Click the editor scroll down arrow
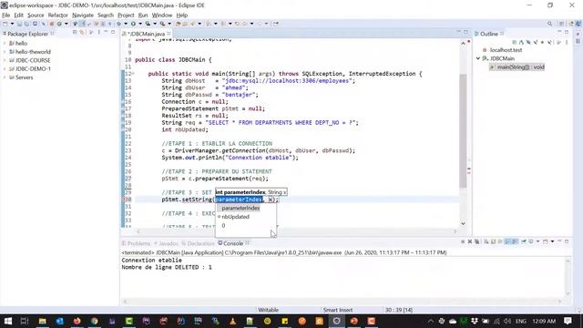 463,223
